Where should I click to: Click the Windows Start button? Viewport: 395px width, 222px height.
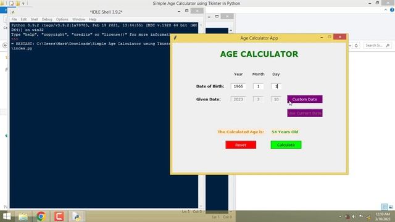coord(7,216)
